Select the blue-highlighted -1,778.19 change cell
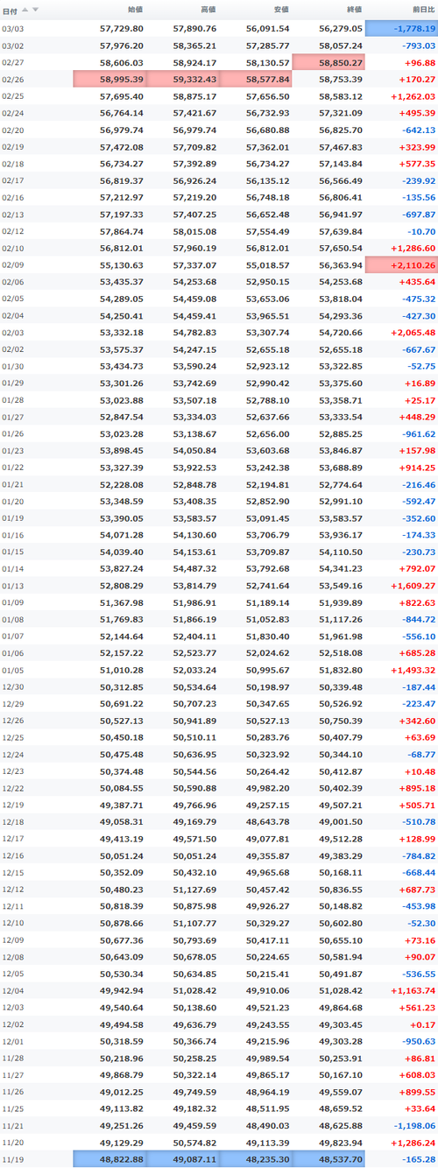Screen dimensions: 438x1168 (x=401, y=28)
